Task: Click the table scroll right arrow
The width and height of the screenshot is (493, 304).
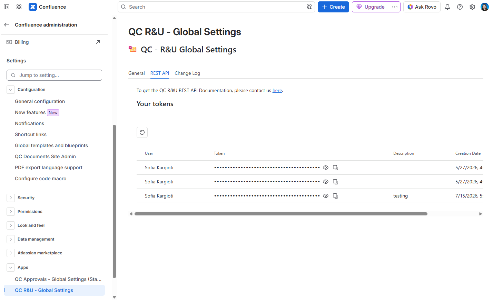Action: (x=481, y=214)
